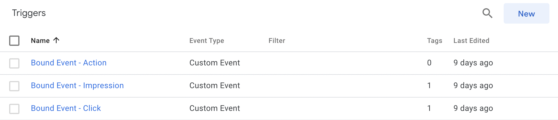
Task: Click 9 days ago in the Click row
Action: (x=473, y=108)
